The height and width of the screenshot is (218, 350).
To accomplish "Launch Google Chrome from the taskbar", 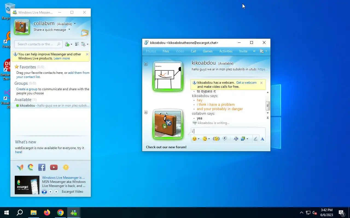I will pos(60,213).
